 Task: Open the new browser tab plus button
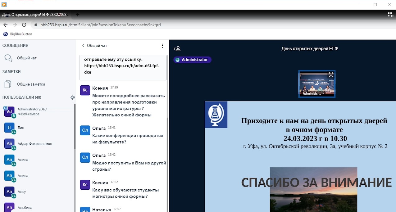(78, 15)
